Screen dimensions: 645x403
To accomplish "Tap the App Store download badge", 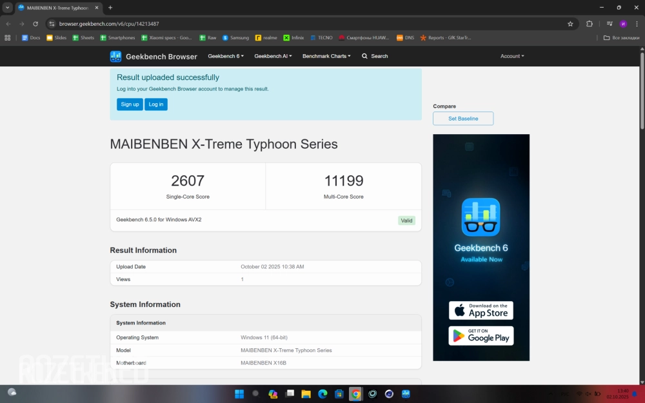I will point(481,310).
